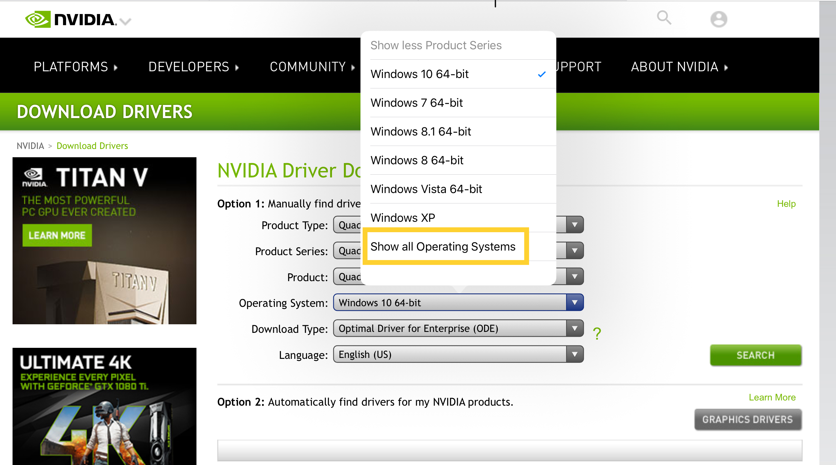The height and width of the screenshot is (465, 836).
Task: Open Operating System dropdown arrow
Action: click(x=574, y=303)
